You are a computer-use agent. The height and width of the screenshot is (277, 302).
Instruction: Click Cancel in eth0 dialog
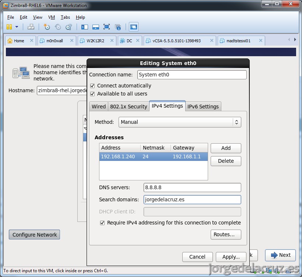click(x=197, y=257)
